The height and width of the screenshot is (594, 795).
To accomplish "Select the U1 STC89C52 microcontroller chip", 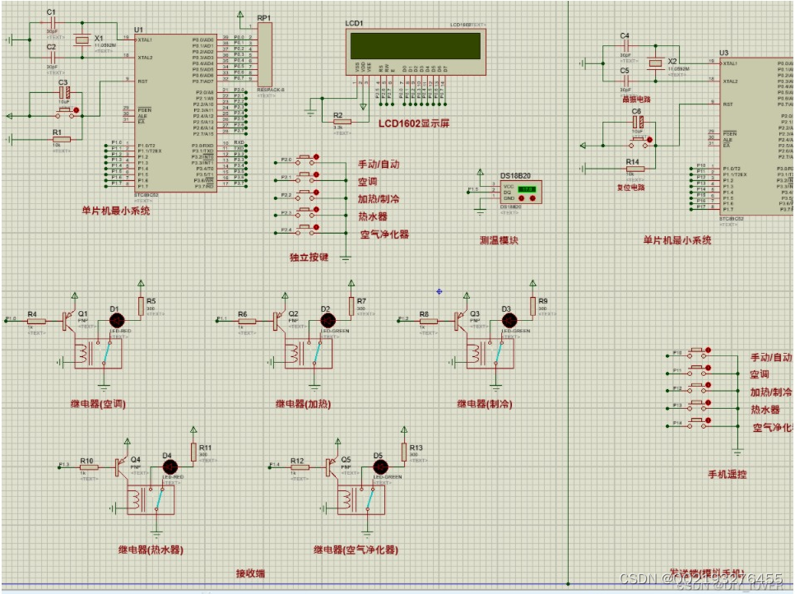I will [x=175, y=113].
